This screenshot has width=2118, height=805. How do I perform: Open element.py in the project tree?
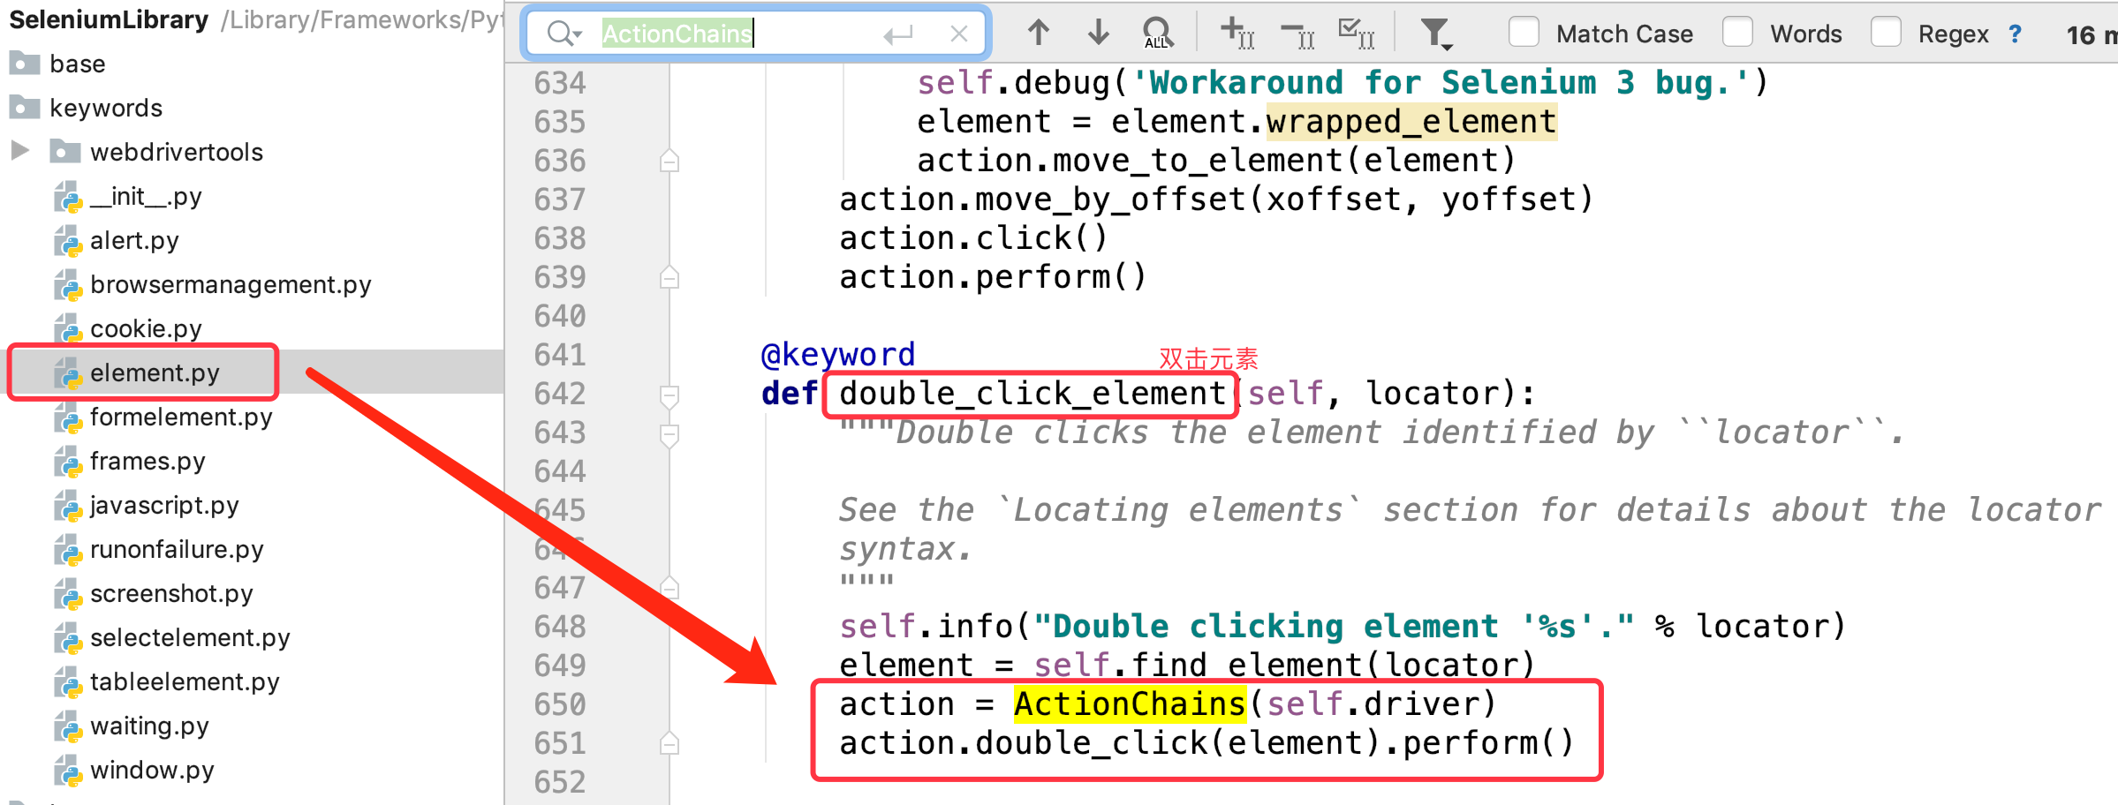pos(154,372)
